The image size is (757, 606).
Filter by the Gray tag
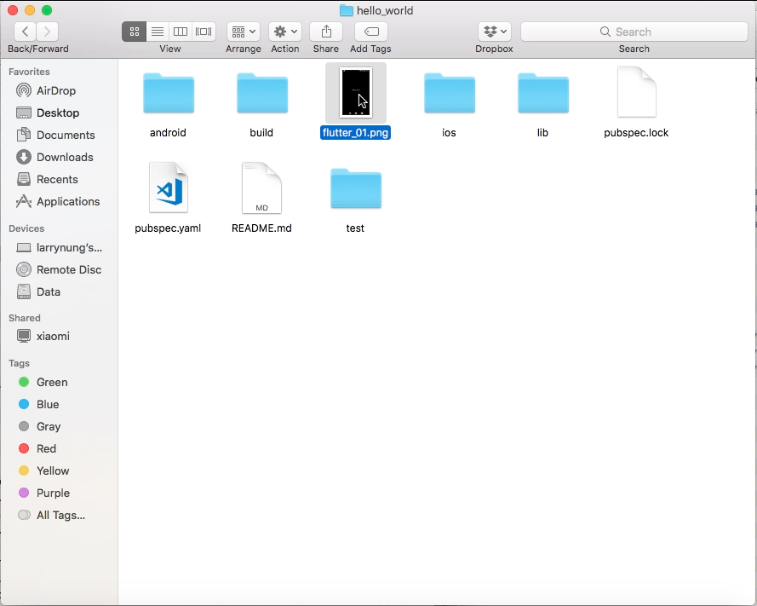pos(59,427)
